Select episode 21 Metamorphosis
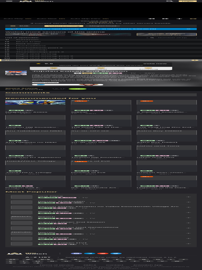Image resolution: width=202 pixels, height=270 pixels. pos(101,60)
